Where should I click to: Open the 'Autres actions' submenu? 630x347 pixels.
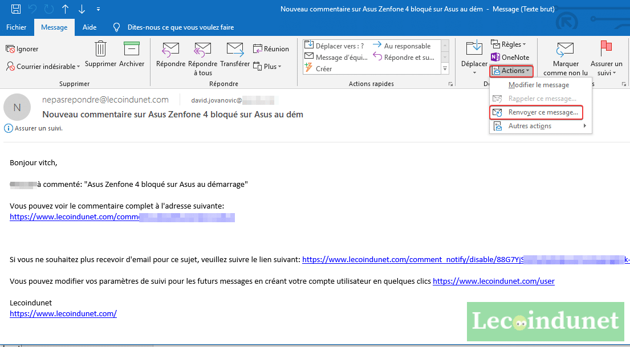[540, 126]
